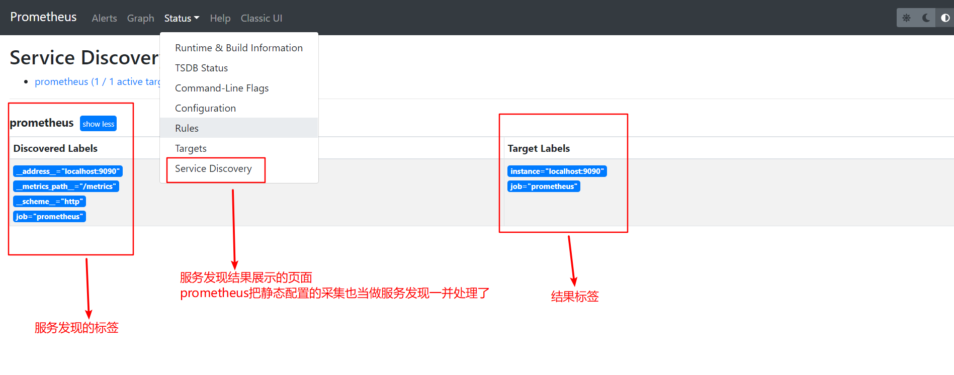The width and height of the screenshot is (954, 375).
Task: Open Runtime & Build Information
Action: [x=239, y=48]
